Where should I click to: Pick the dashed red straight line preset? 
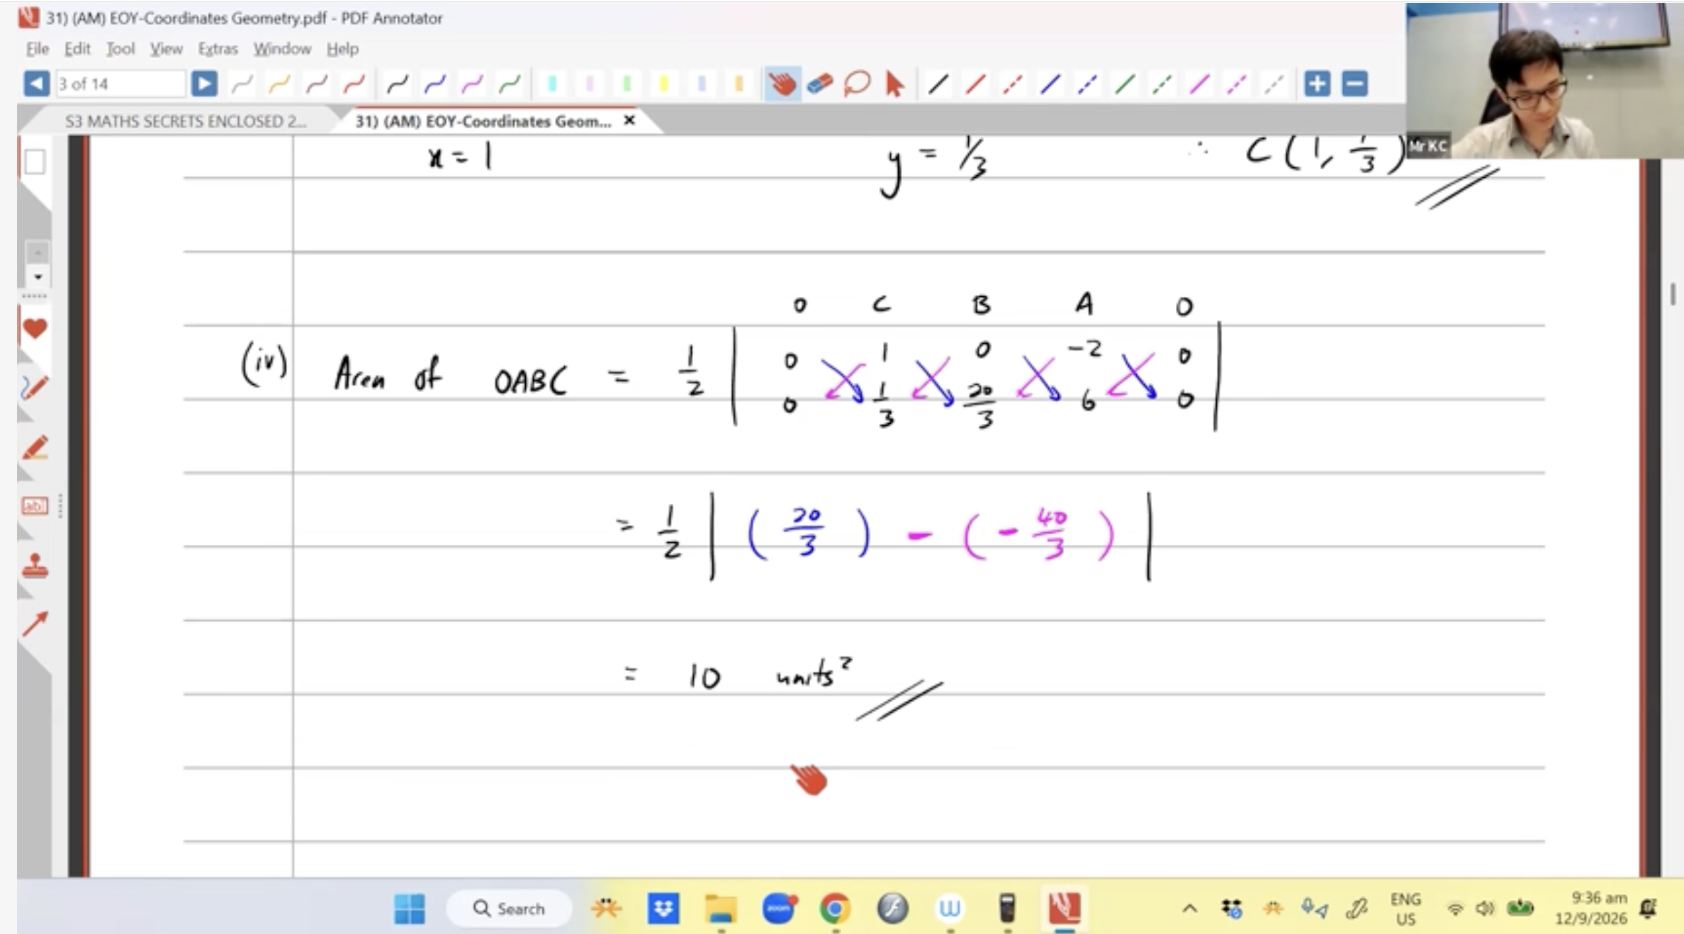tap(1013, 84)
